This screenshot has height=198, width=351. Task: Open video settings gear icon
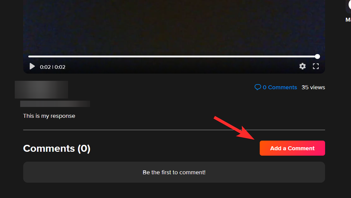(302, 66)
